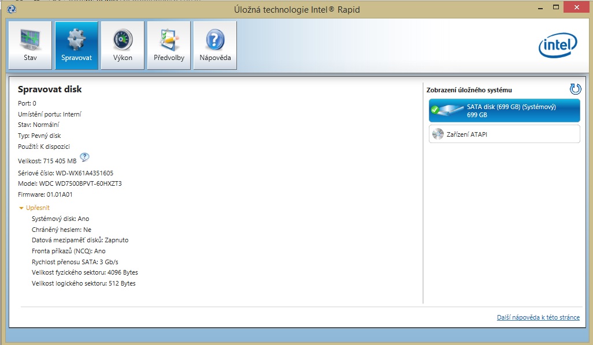Viewport: 593px width, 345px height.
Task: Select the Spravovat tab
Action: pos(76,46)
